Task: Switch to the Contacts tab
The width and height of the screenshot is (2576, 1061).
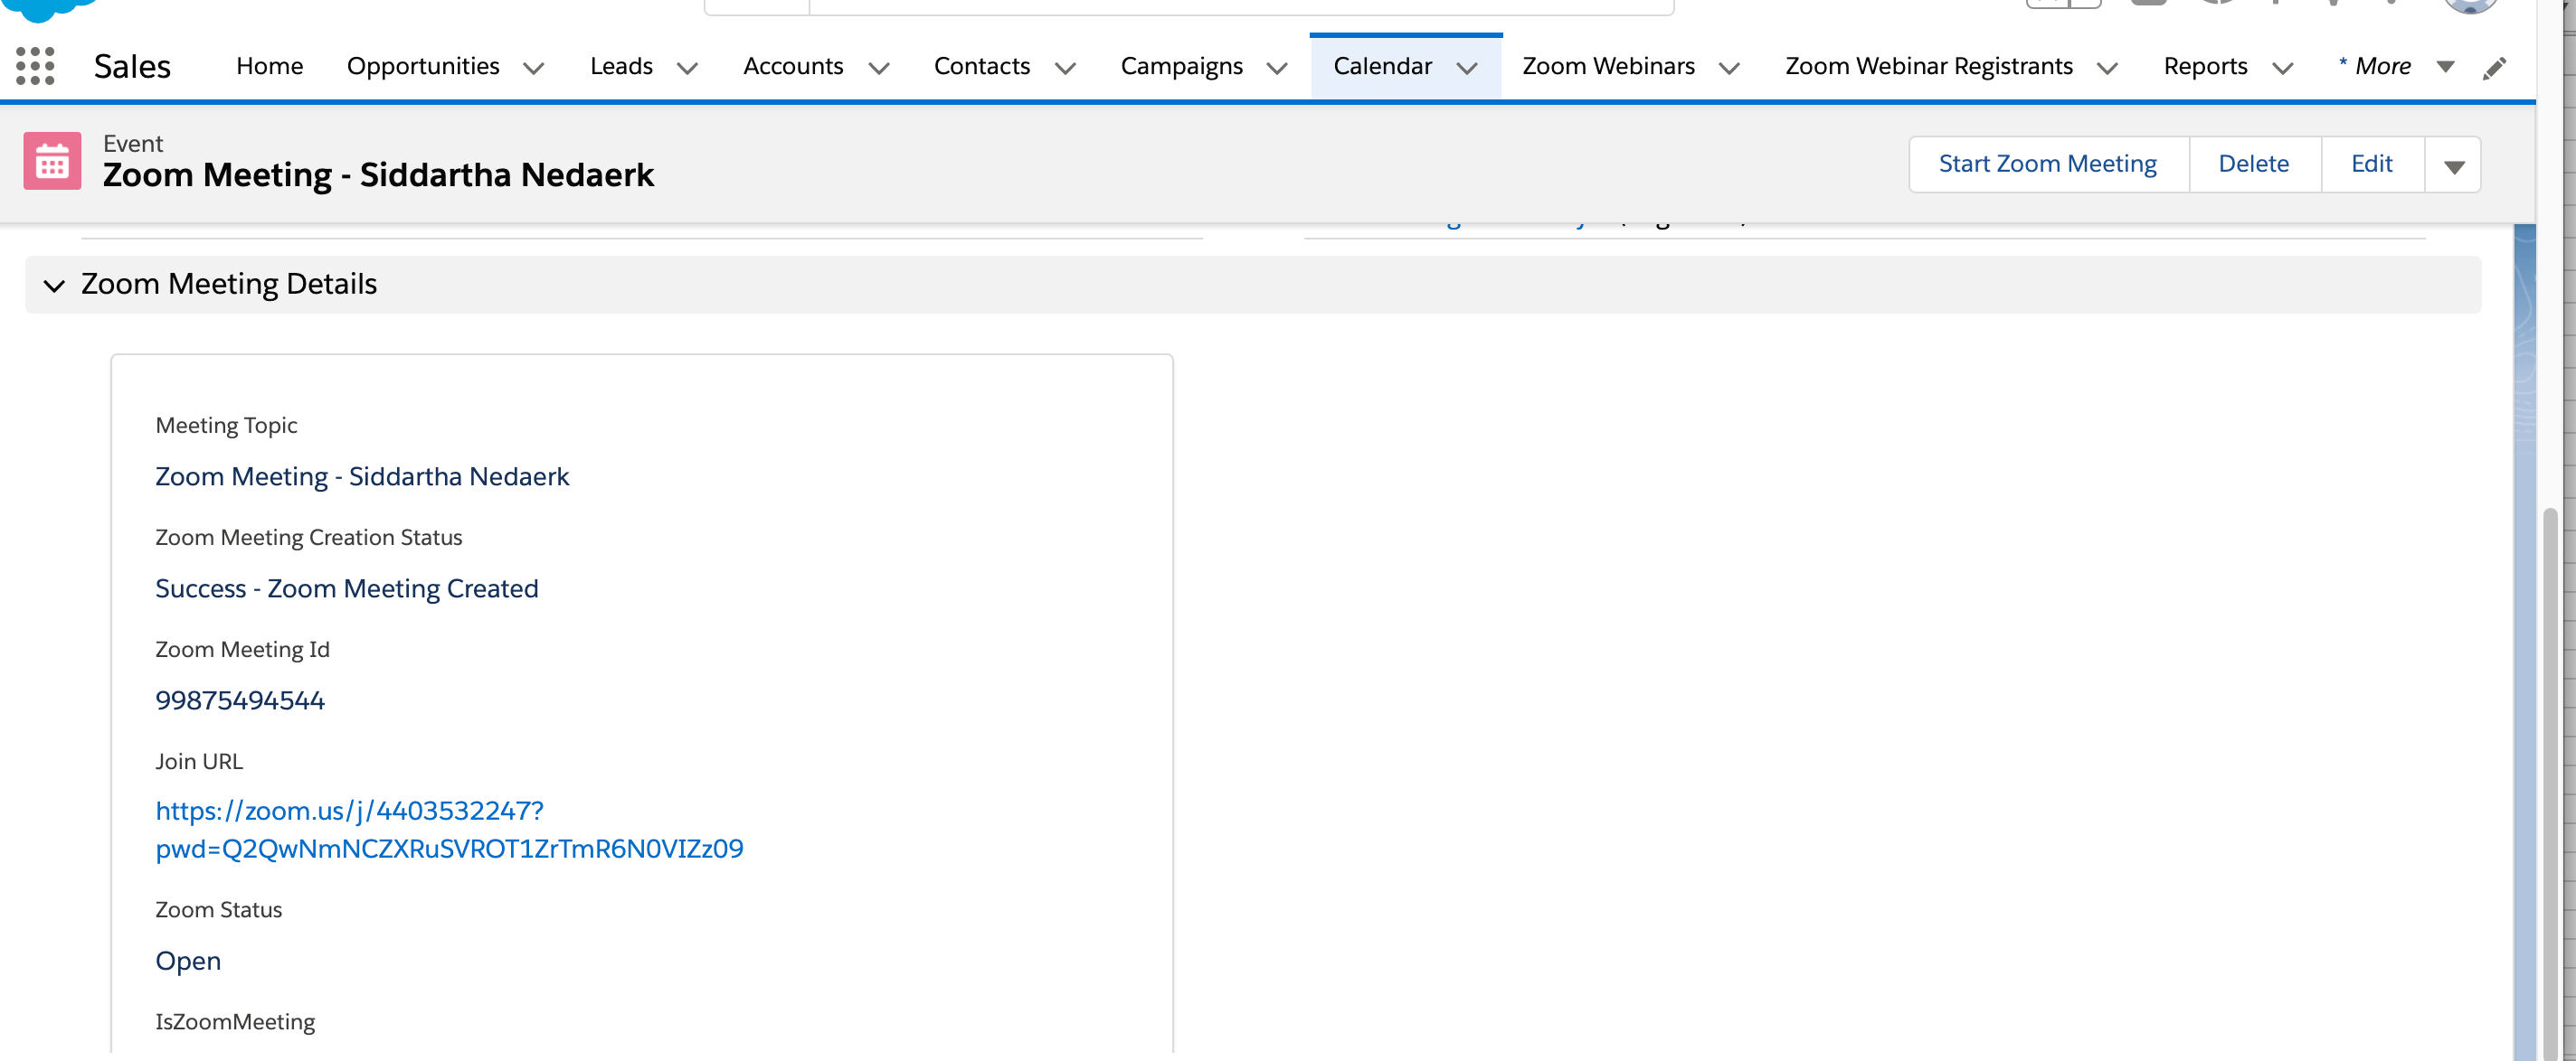Action: click(981, 66)
